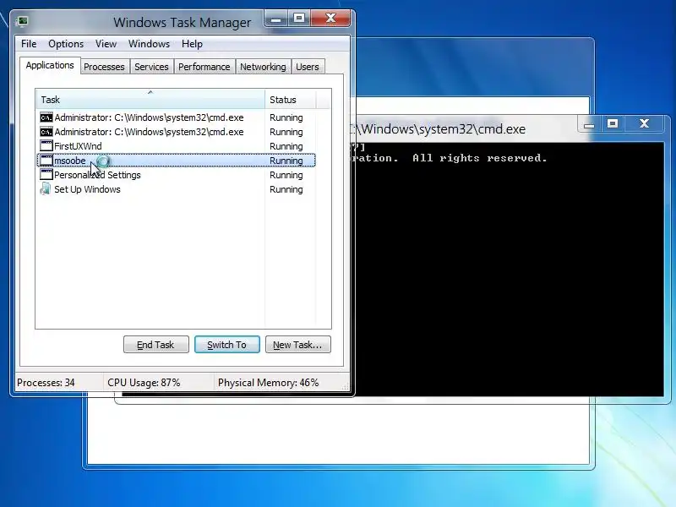Maximize the cmd.exe window

[x=613, y=124]
